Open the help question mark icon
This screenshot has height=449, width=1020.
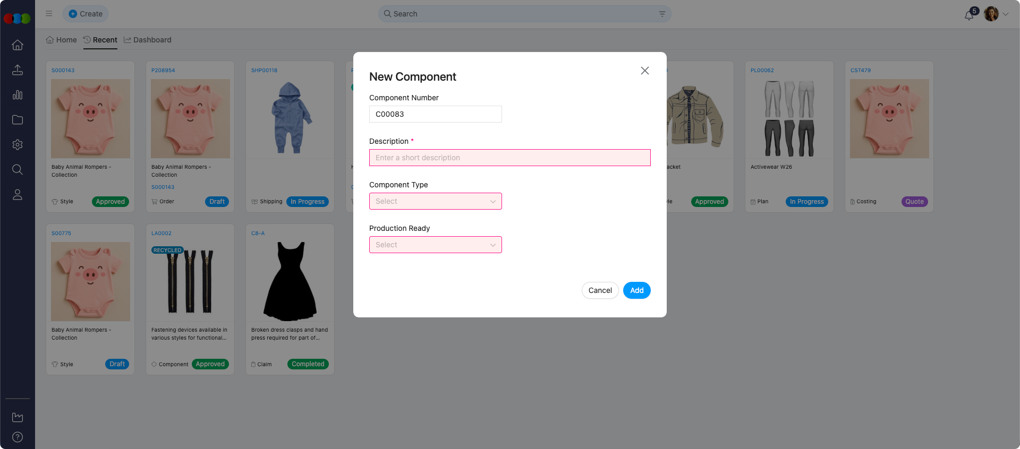pos(18,437)
